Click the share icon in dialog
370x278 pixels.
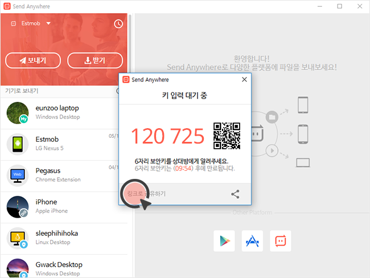tap(235, 194)
